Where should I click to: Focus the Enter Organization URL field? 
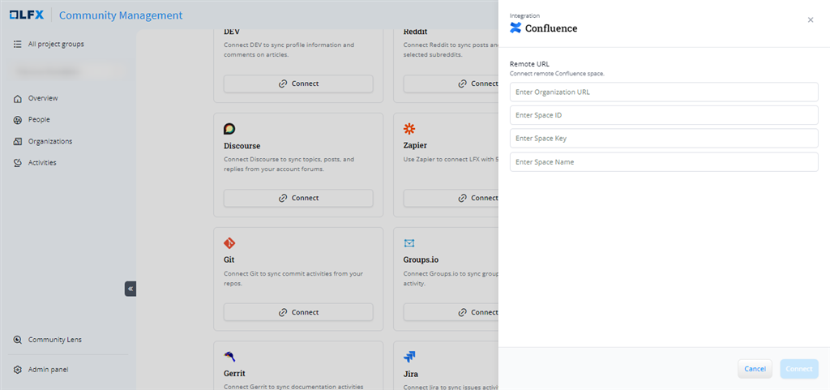tap(663, 92)
